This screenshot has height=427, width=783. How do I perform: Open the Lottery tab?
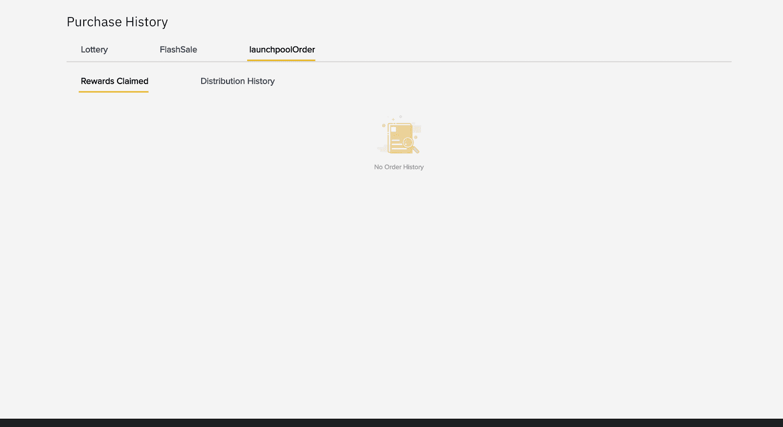pyautogui.click(x=94, y=50)
